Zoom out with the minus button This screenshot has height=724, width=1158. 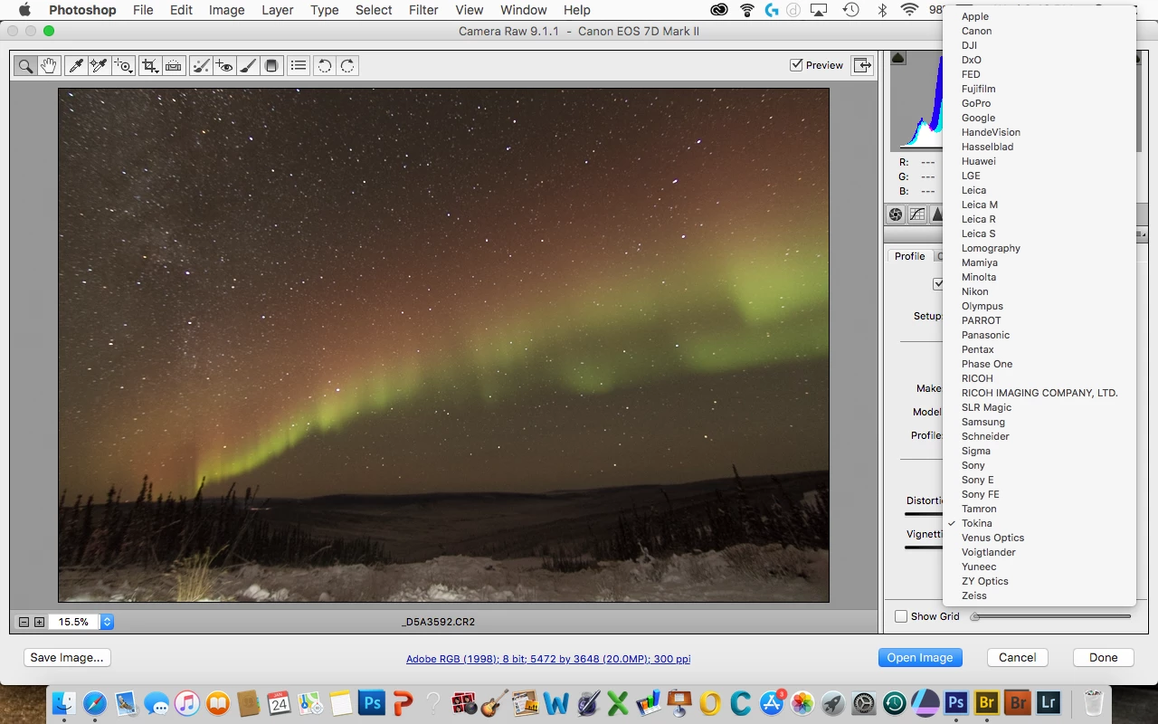tap(24, 622)
